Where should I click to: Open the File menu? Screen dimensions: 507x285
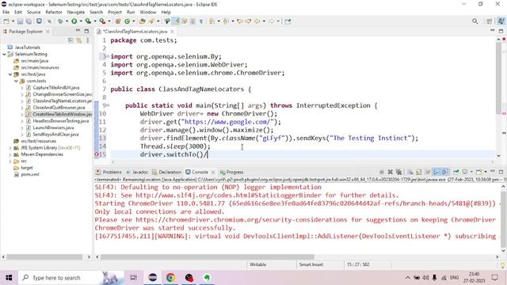[x=6, y=12]
